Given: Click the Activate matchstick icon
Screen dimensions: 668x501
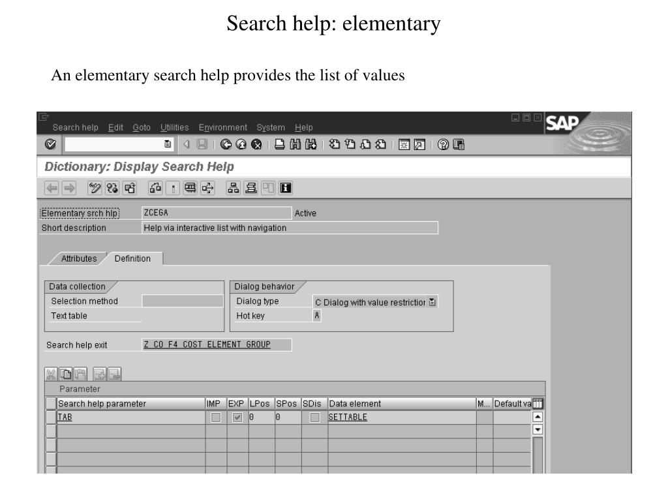Looking at the screenshot, I should click(172, 188).
